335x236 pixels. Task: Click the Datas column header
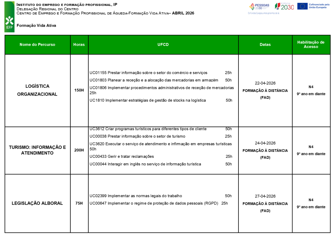(x=265, y=45)
